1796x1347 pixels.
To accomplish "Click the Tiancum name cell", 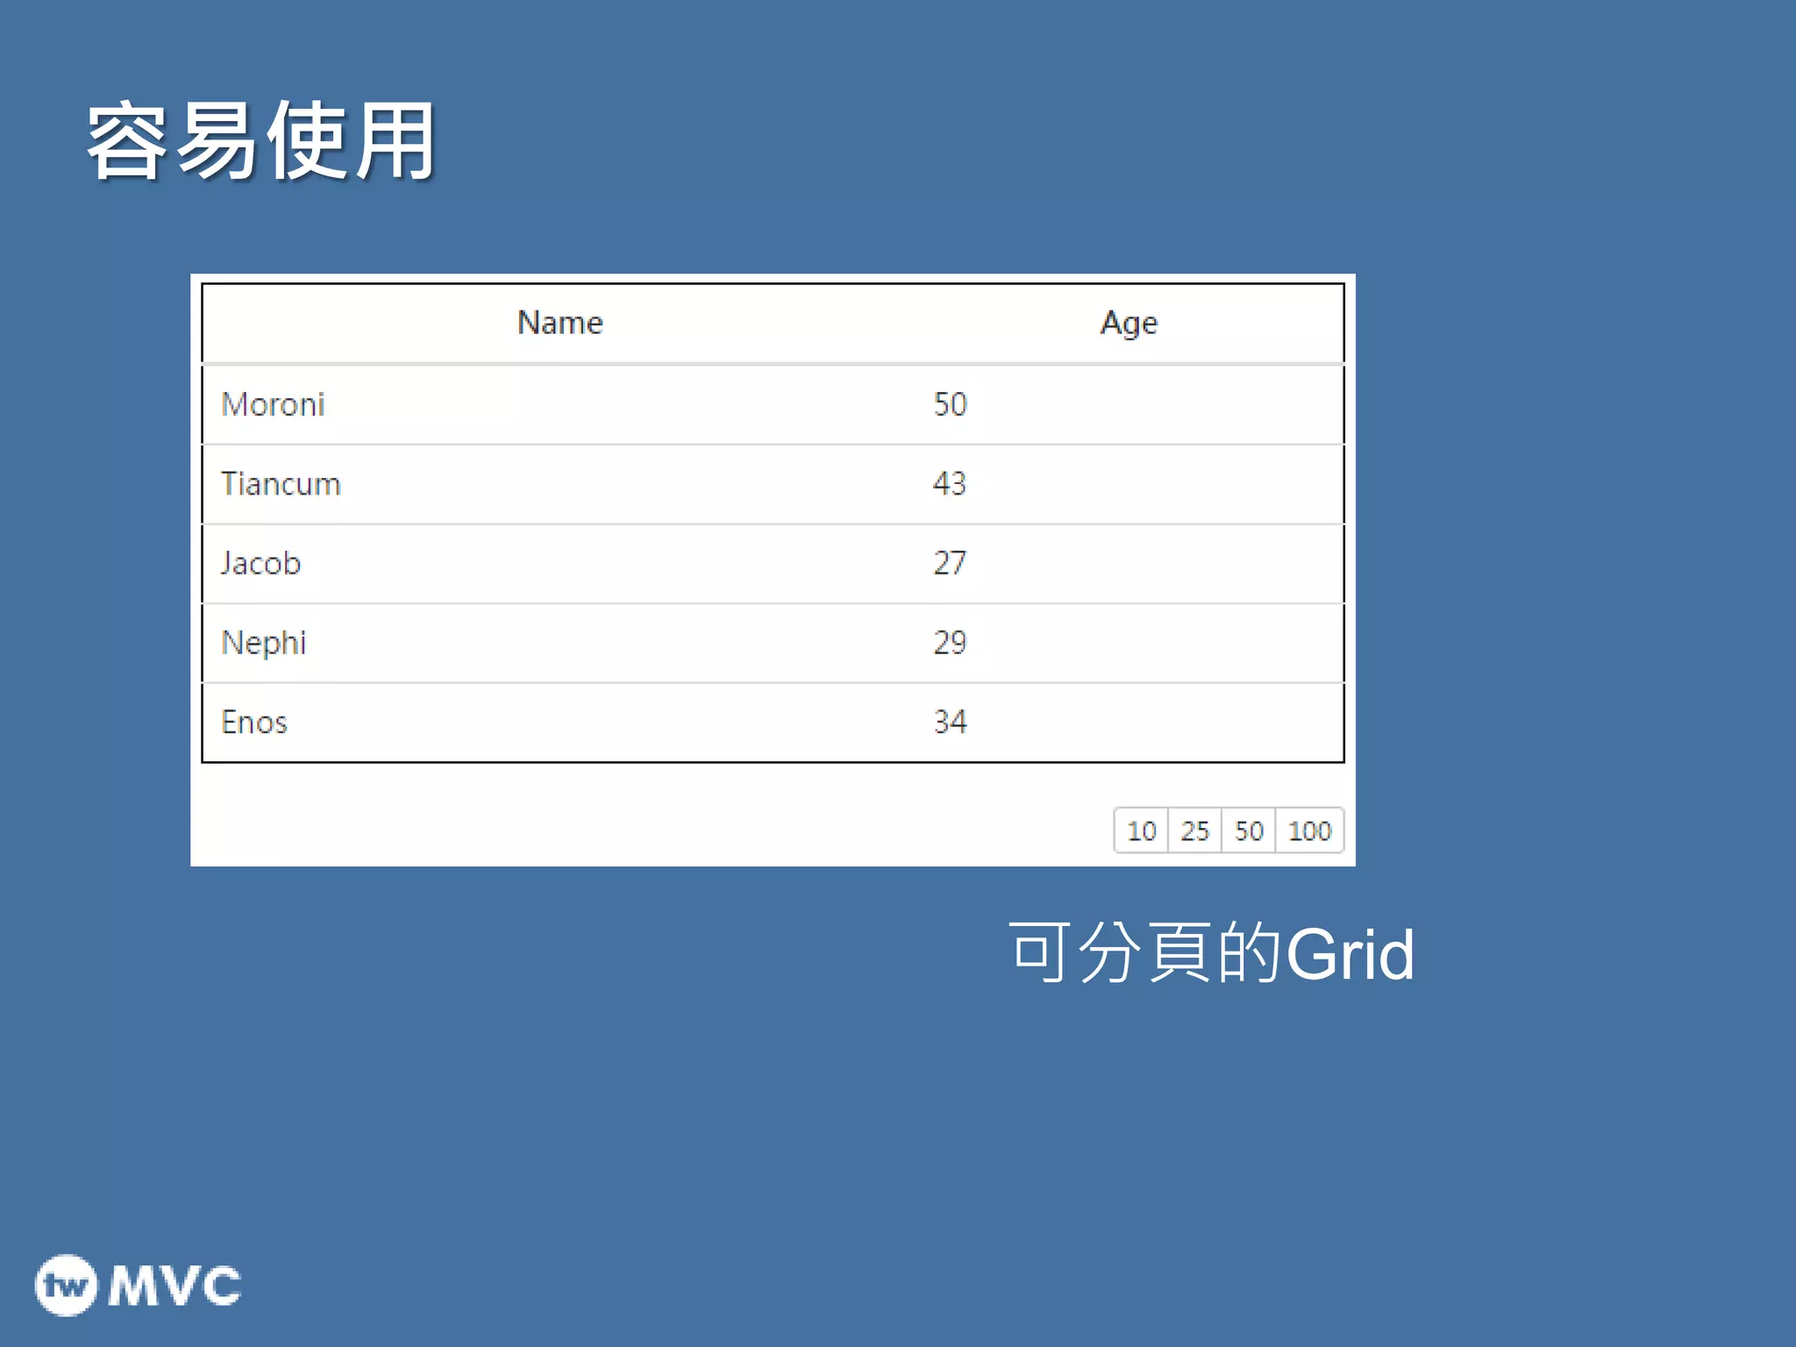I will click(559, 484).
